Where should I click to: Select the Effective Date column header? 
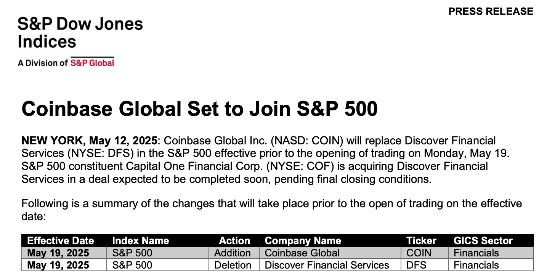pyautogui.click(x=61, y=241)
